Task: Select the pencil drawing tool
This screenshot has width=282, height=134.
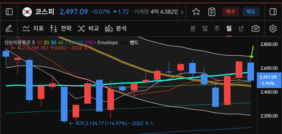Action: pos(9,28)
